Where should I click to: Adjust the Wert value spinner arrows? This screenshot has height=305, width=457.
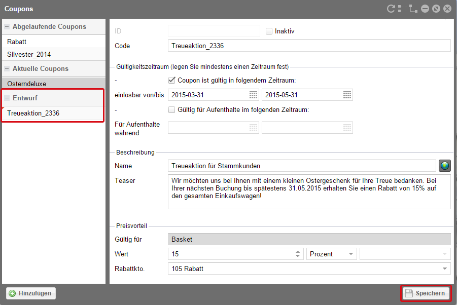click(x=298, y=254)
